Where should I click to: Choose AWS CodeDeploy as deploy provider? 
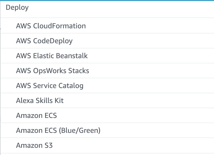click(44, 41)
